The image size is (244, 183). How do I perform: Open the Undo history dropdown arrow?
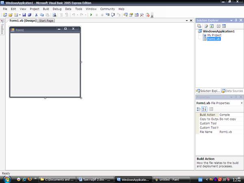tap(77, 15)
